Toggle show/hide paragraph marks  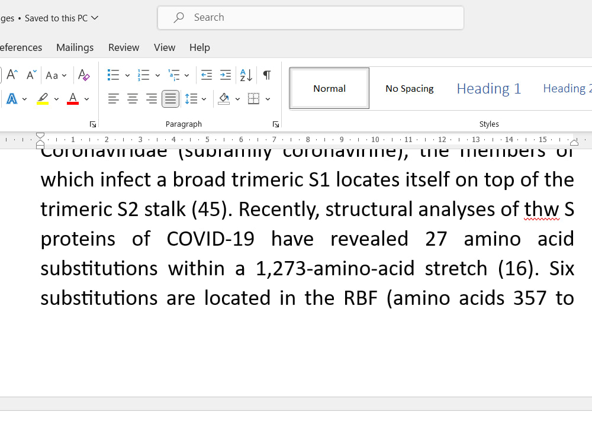pos(267,75)
